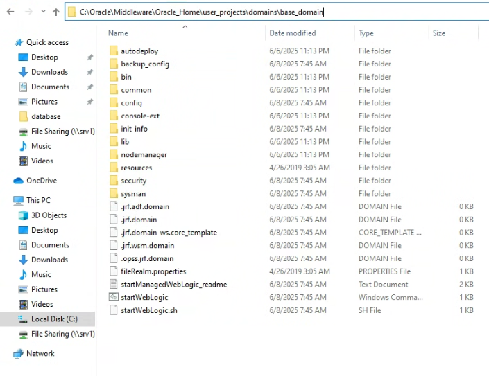489x376 pixels.
Task: Click the Back navigation arrow
Action: (10, 12)
